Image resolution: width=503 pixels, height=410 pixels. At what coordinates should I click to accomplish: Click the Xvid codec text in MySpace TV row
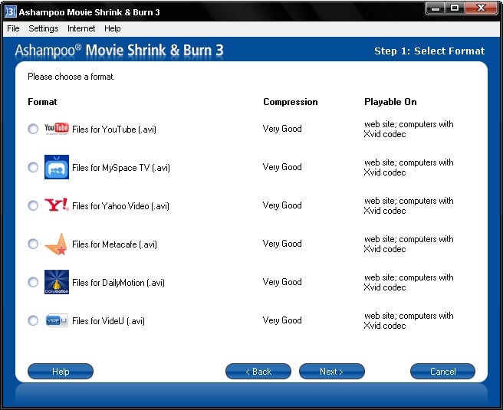point(385,172)
